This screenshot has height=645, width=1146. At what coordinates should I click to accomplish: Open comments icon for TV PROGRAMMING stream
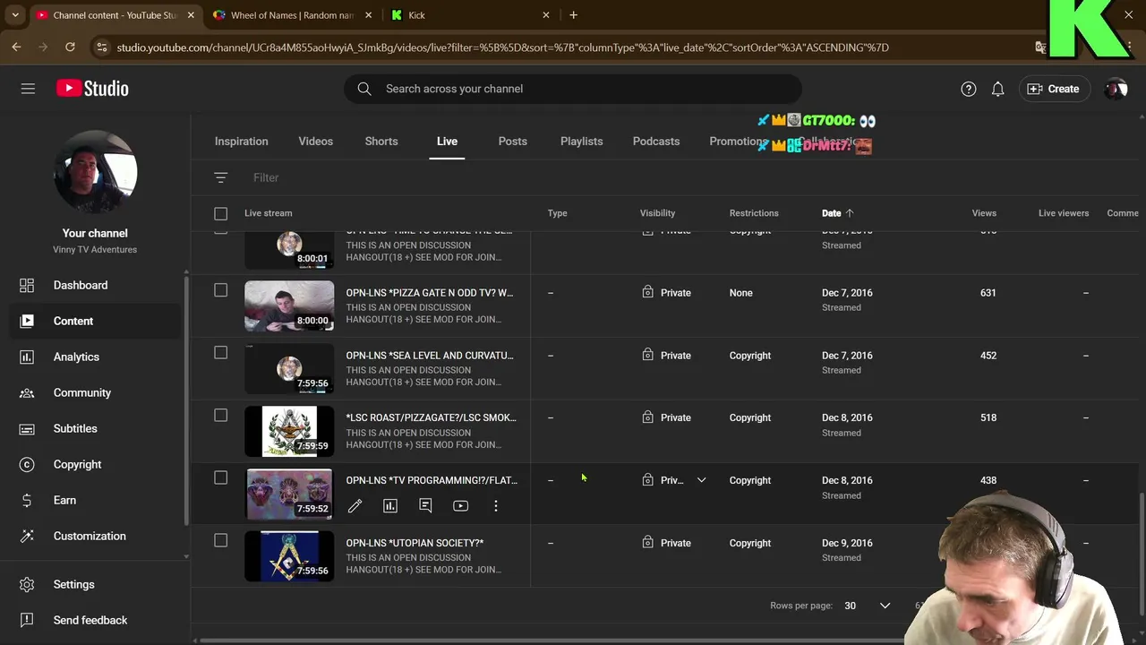[x=425, y=506]
